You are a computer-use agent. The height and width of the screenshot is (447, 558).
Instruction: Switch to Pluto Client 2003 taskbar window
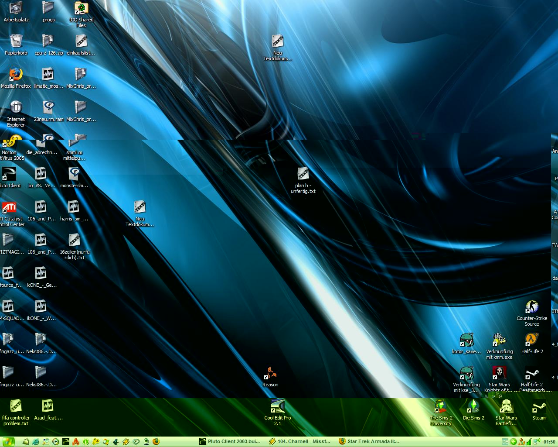click(230, 441)
